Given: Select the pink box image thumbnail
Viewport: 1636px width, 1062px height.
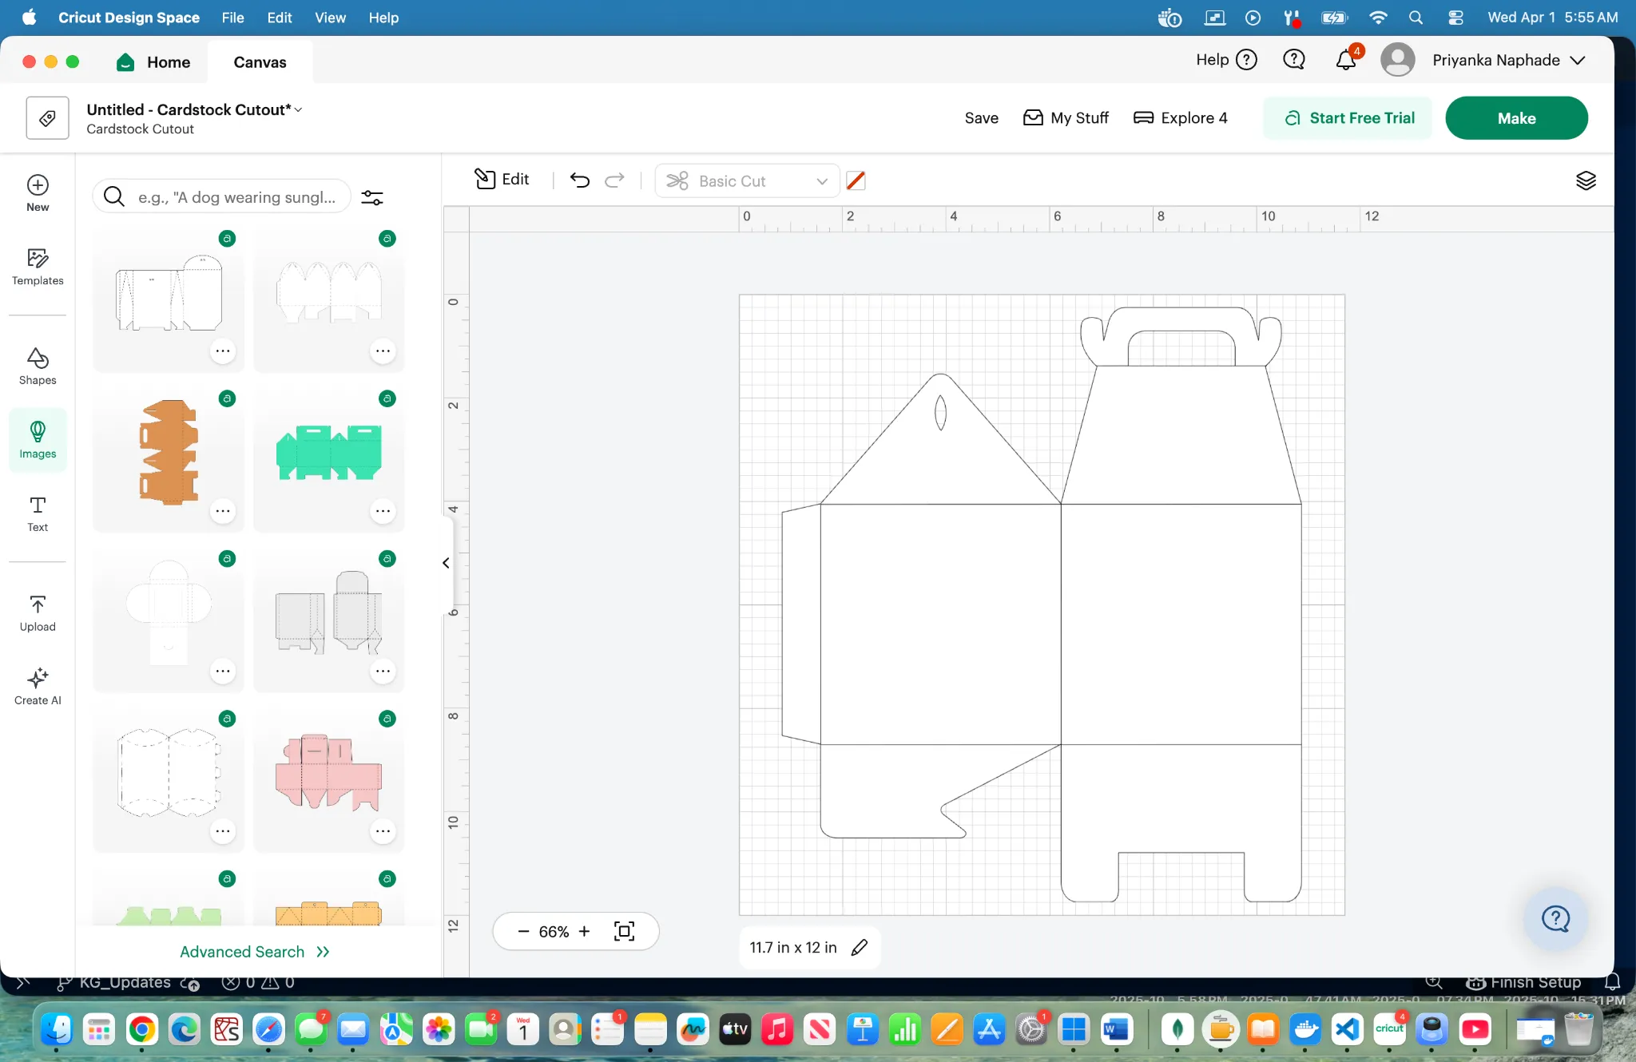Looking at the screenshot, I should click(x=329, y=772).
